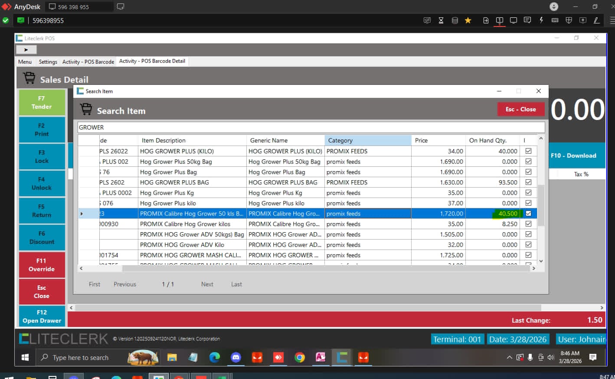Click the AnyDesk lightning actions icon
Image resolution: width=615 pixels, height=379 pixels.
541,20
